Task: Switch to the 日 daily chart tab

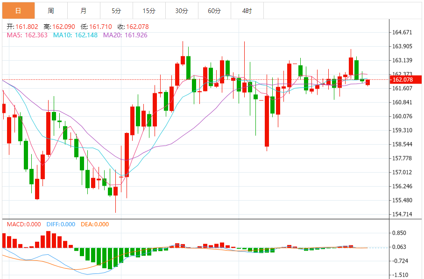Action: point(18,11)
